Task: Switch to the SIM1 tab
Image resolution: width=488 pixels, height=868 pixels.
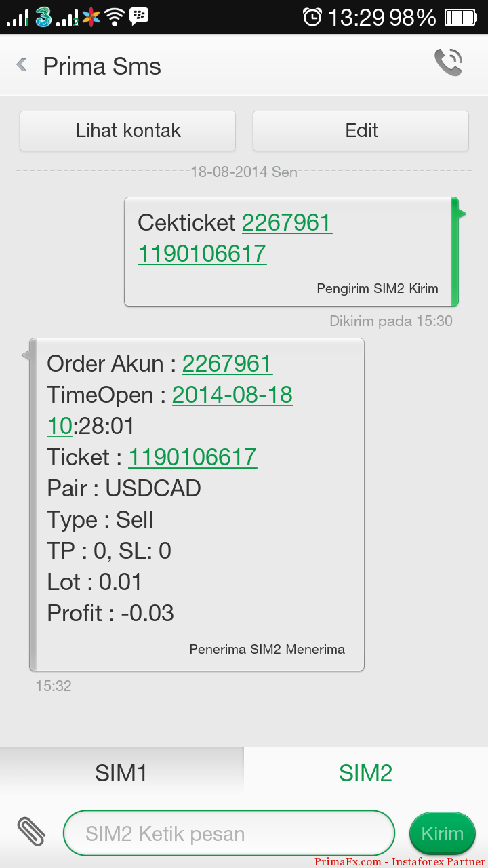Action: pyautogui.click(x=121, y=773)
